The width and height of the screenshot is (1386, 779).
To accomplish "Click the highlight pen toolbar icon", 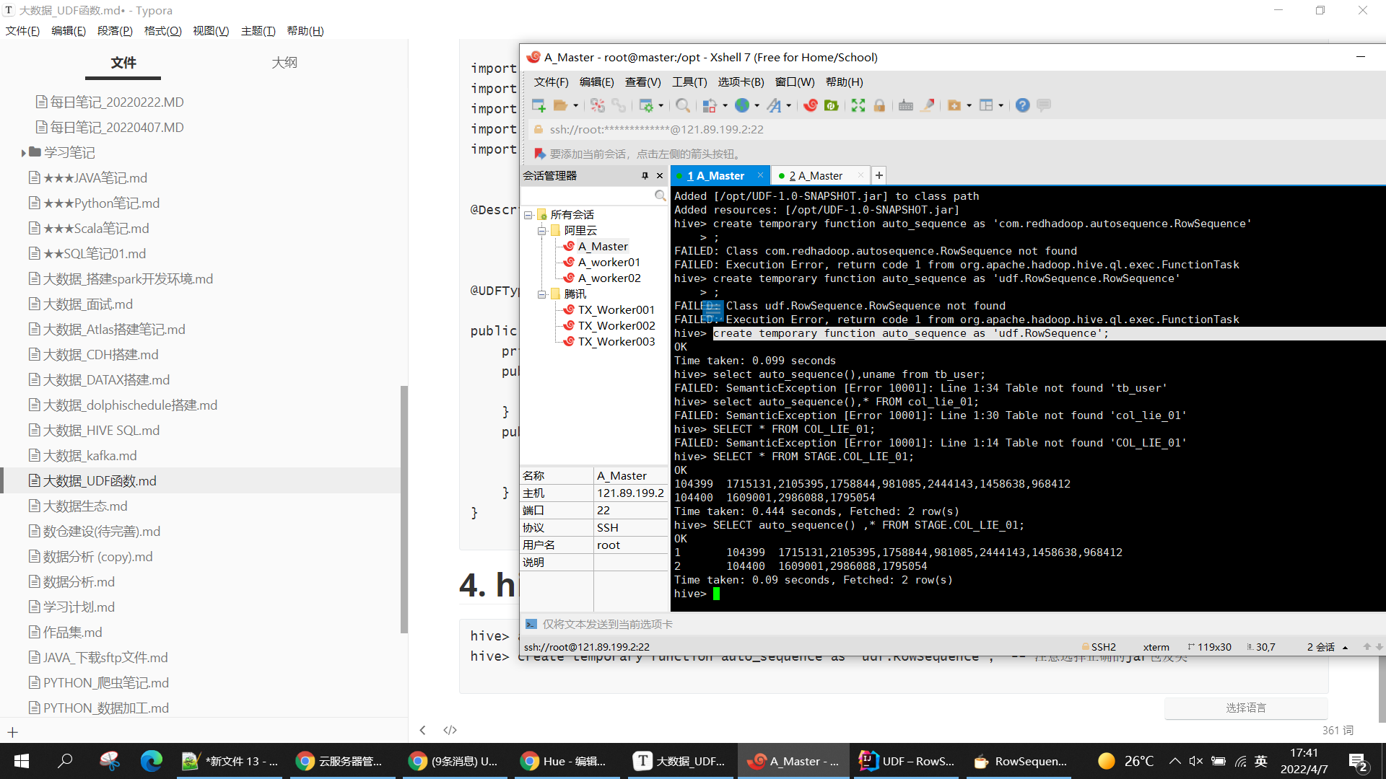I will (928, 105).
